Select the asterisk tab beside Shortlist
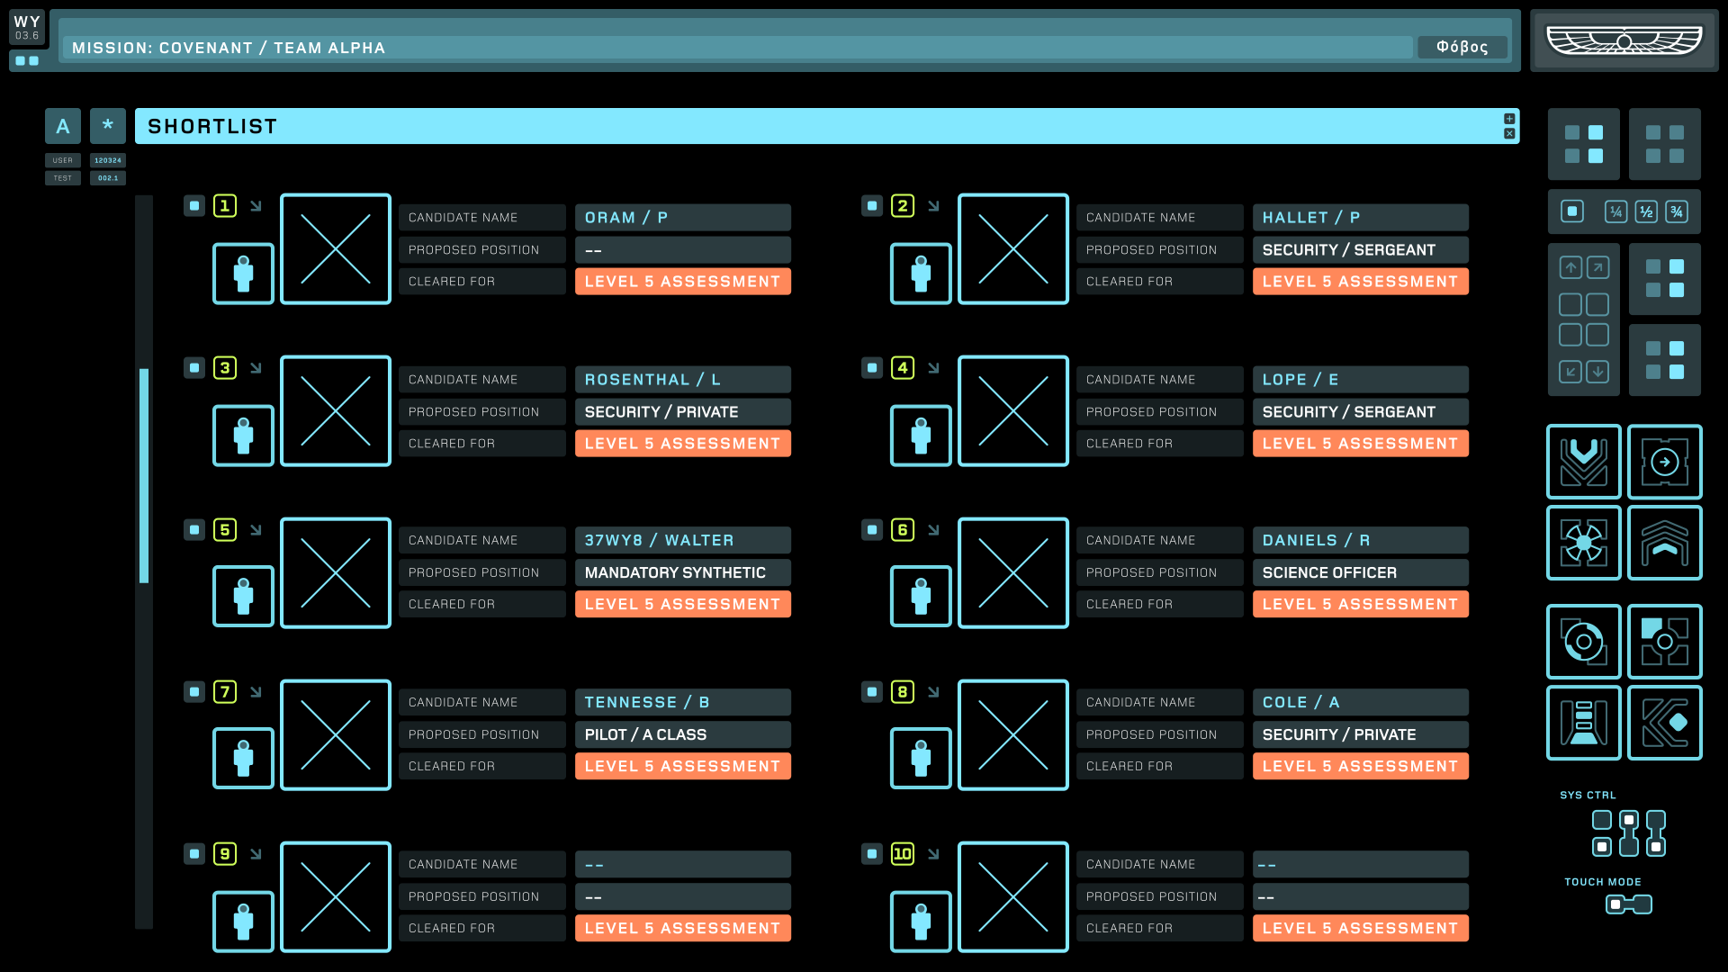1728x972 pixels. [108, 126]
